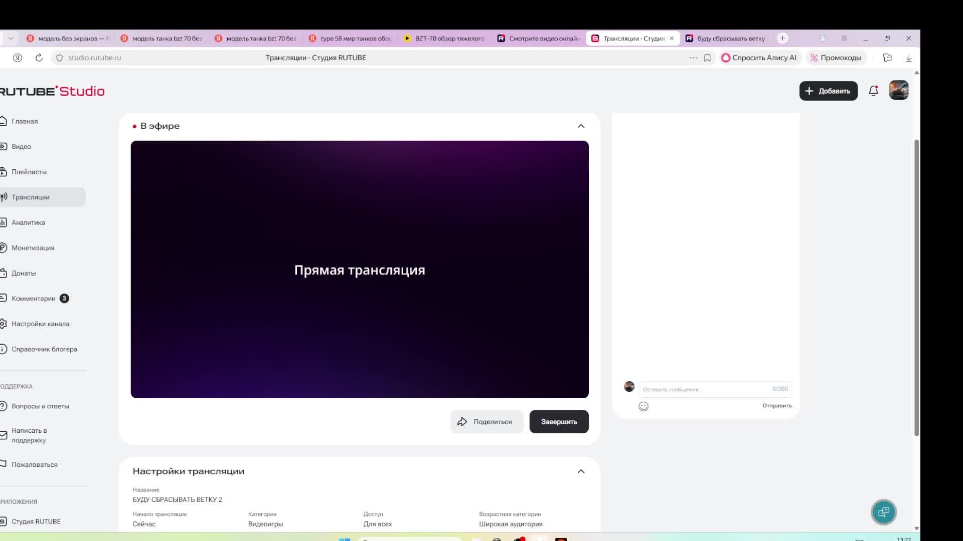Screen dimensions: 963x541
Task: Click the notifications bell icon
Action: [873, 91]
